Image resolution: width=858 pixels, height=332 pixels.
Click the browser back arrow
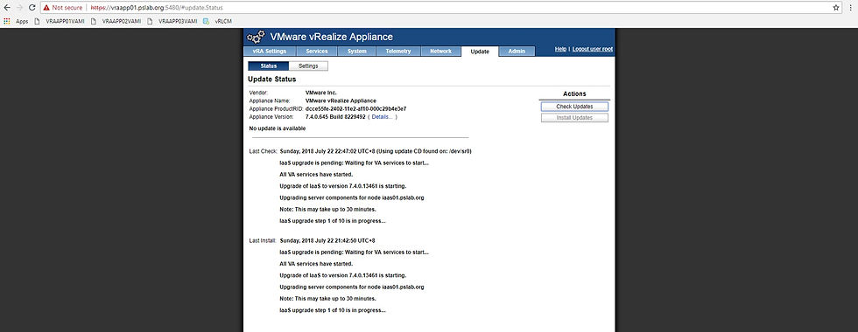click(x=7, y=8)
